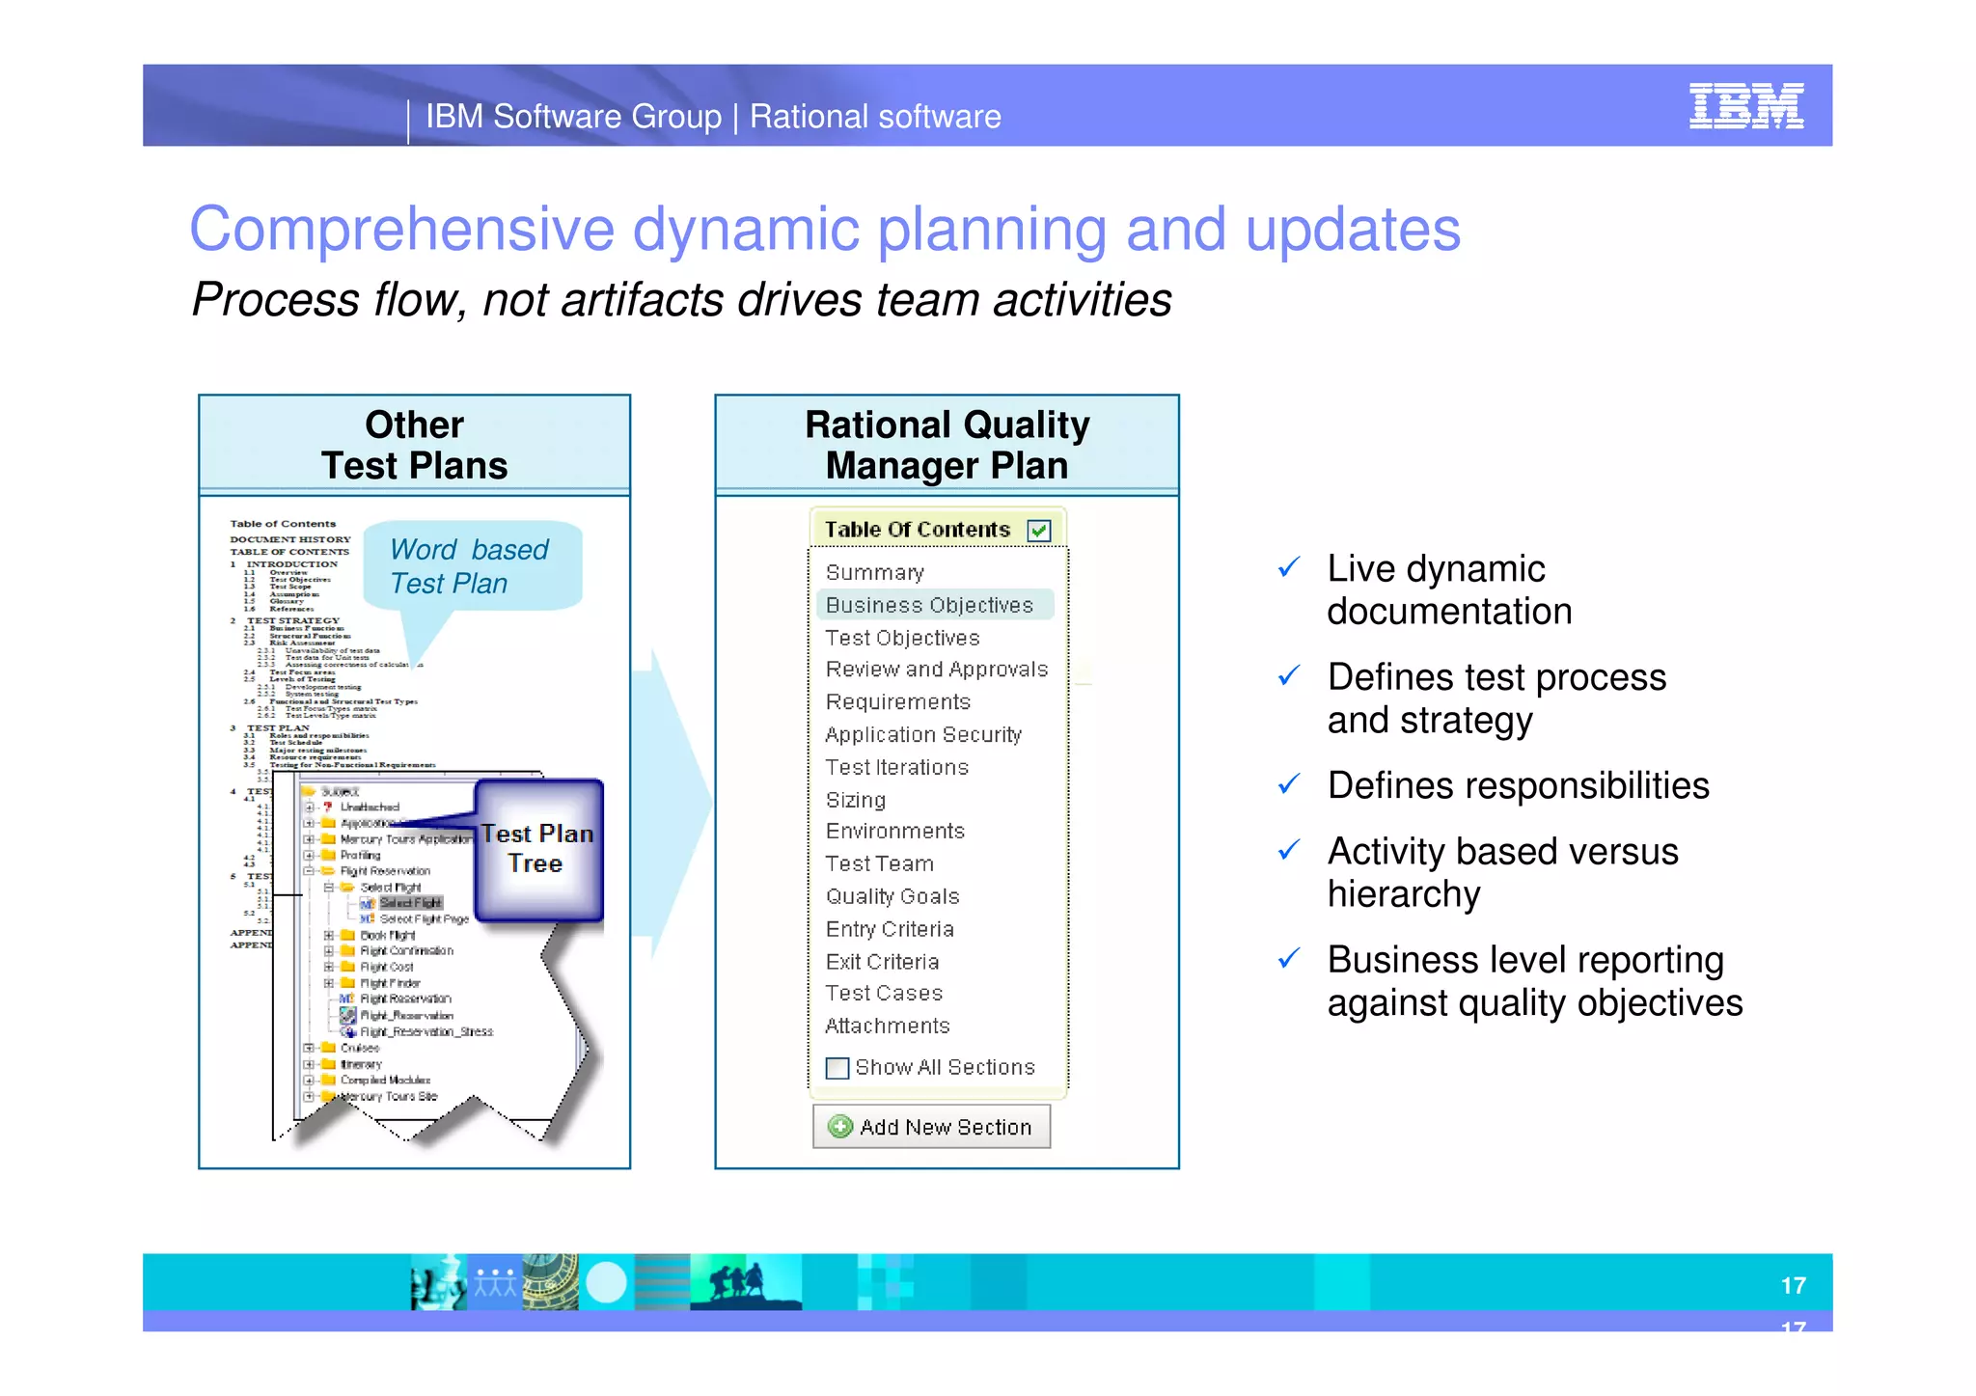Select the Business Objectives section

935,605
